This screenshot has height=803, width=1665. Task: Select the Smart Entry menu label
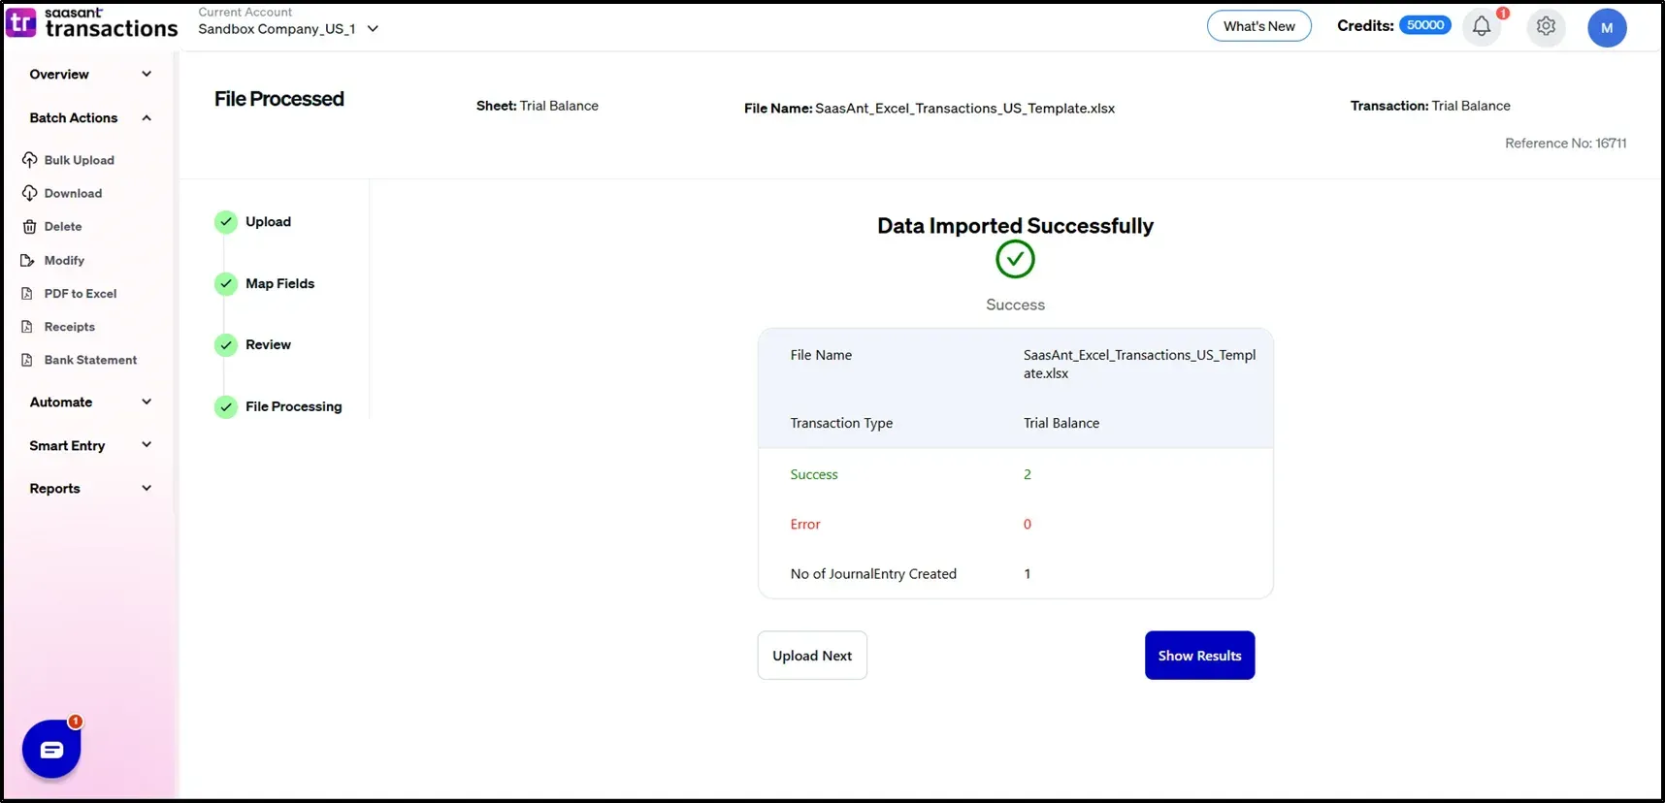click(67, 446)
